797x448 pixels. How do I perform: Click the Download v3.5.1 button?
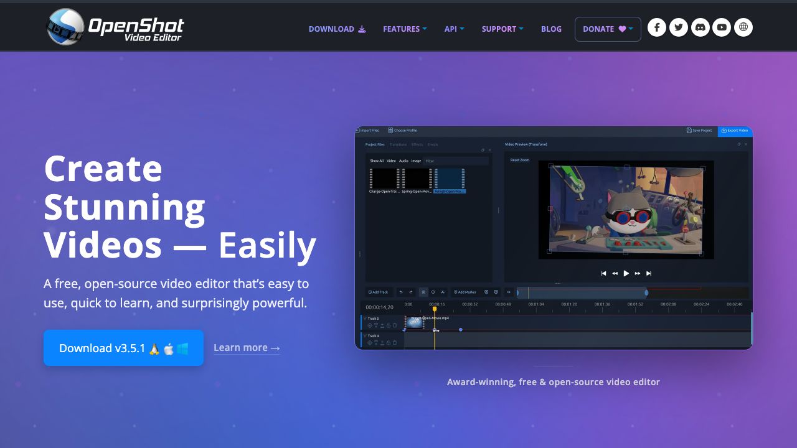tap(123, 348)
